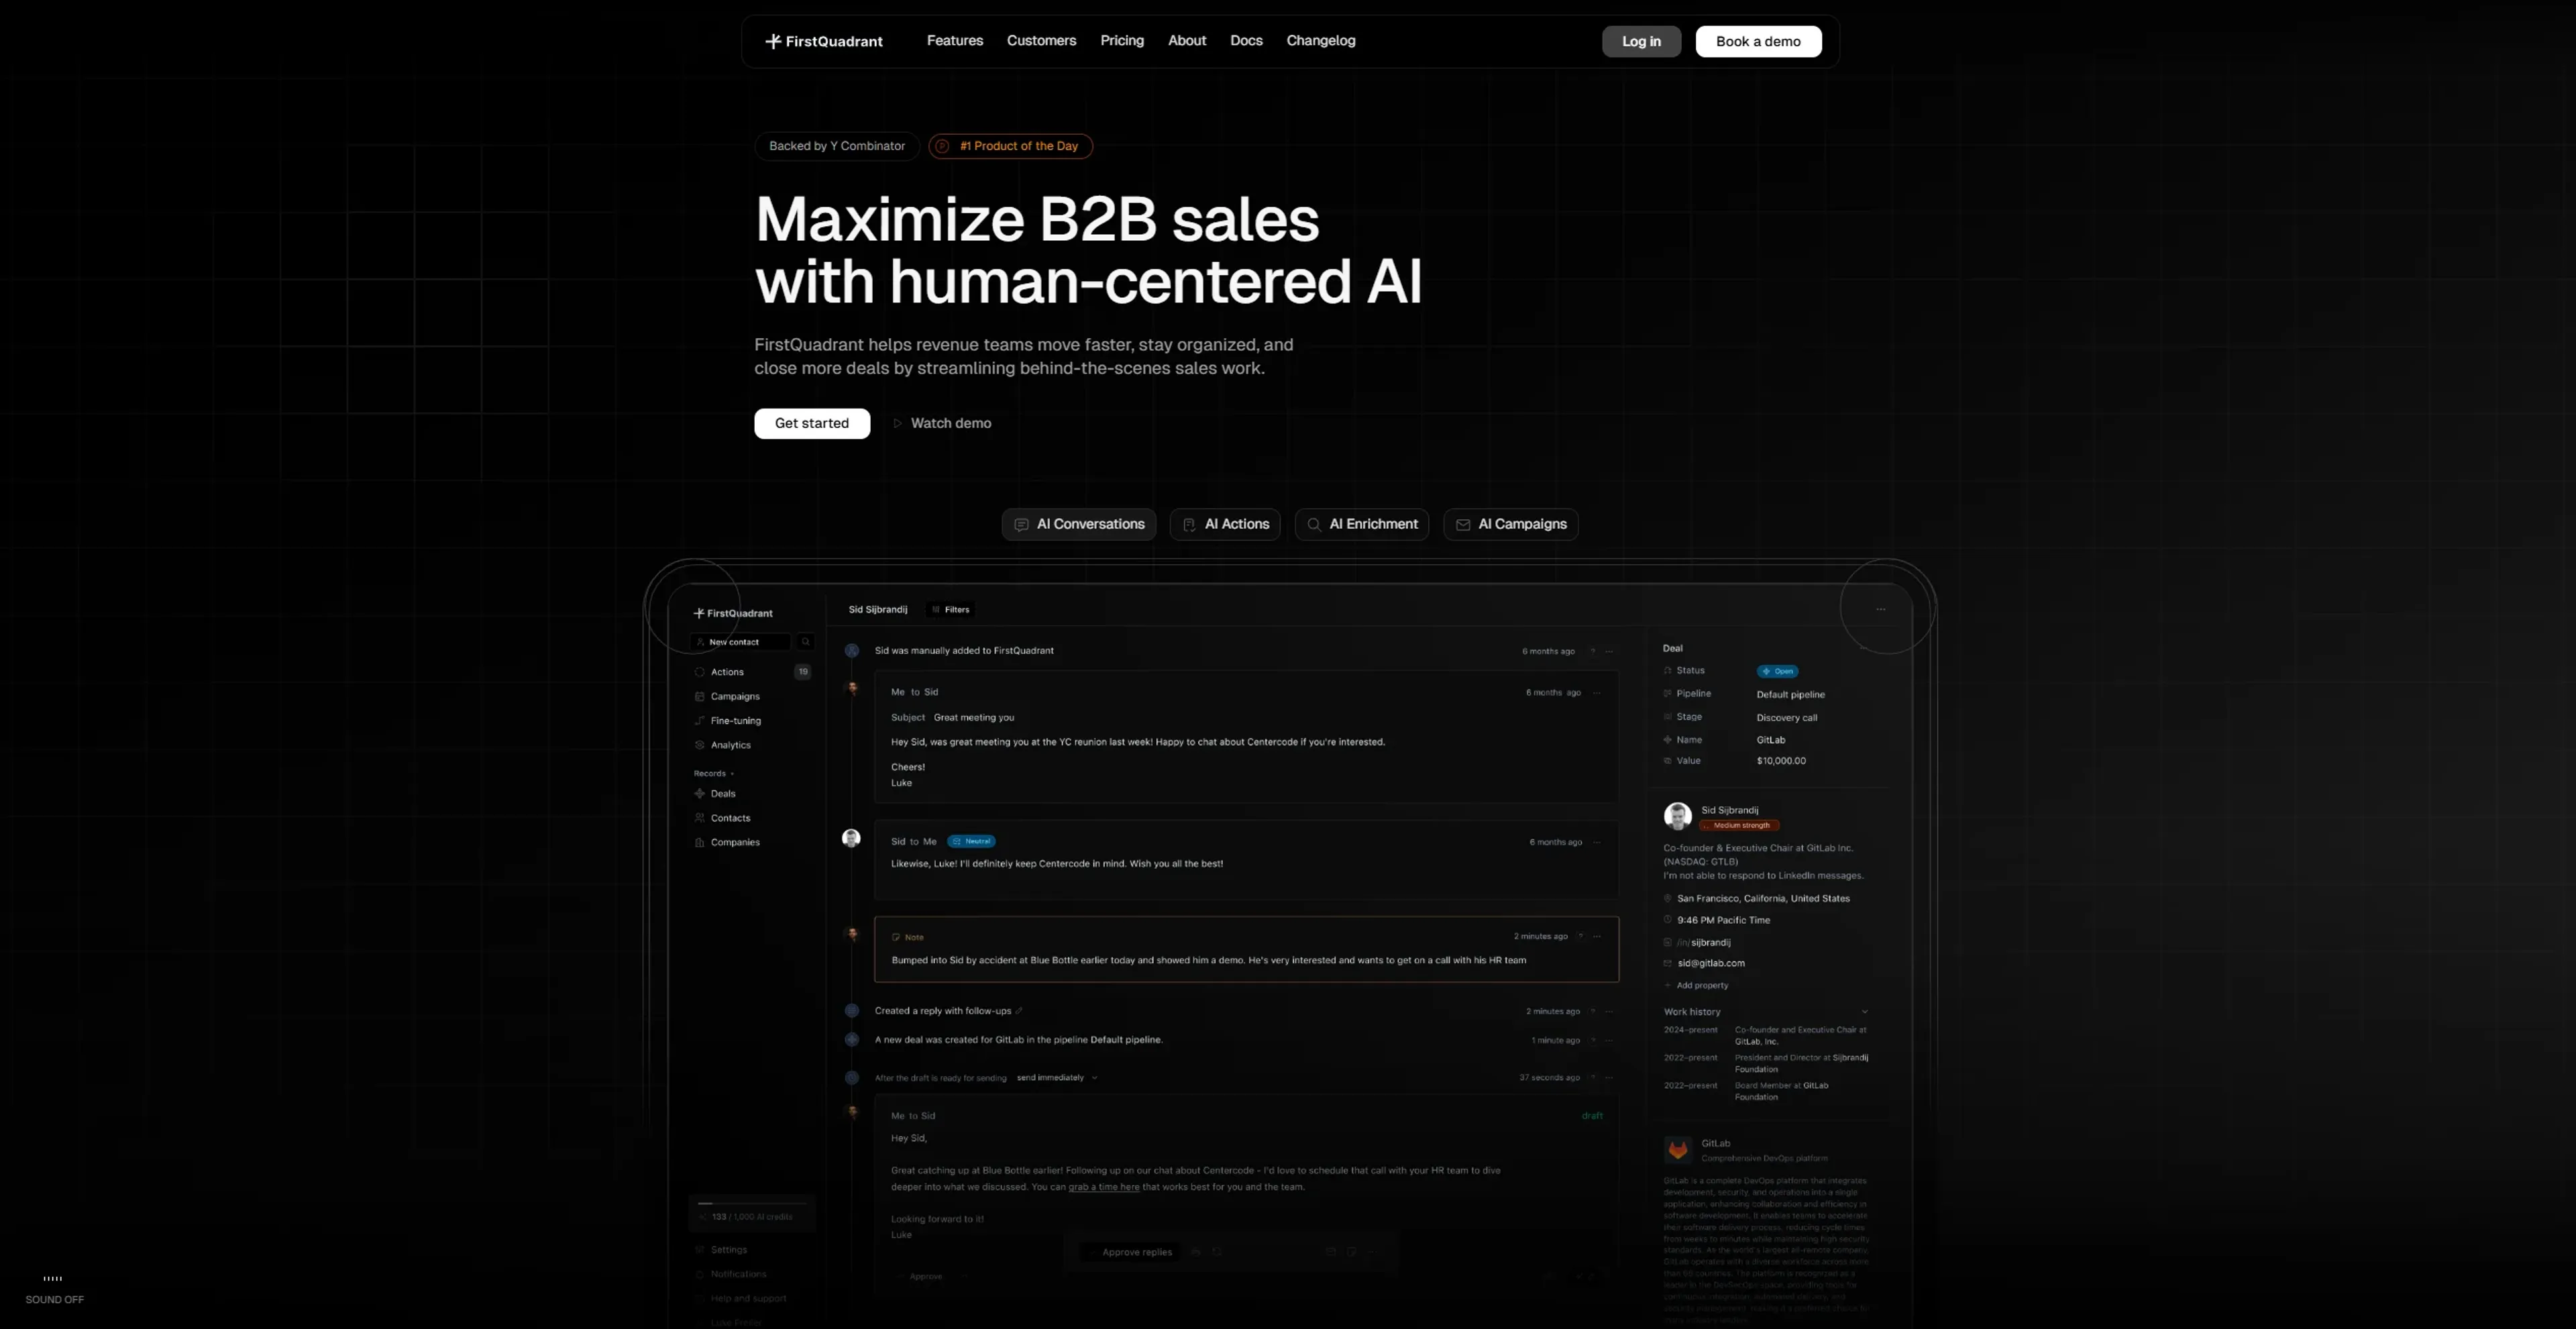This screenshot has width=2576, height=1329.
Task: Click the Log in button
Action: pos(1641,41)
